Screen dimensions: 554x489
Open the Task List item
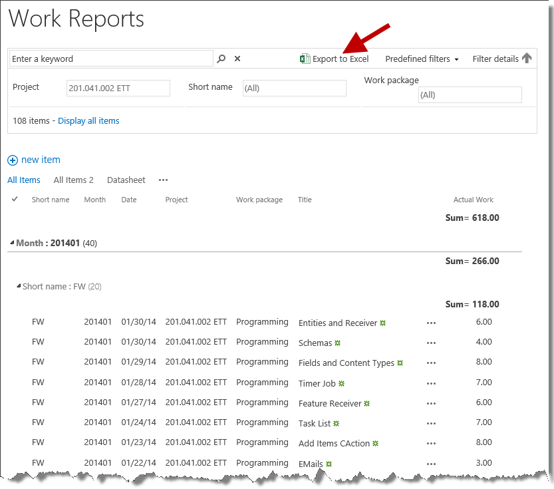(x=315, y=423)
